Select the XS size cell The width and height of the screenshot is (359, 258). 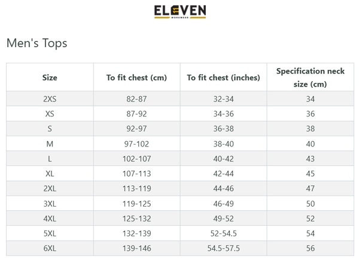coord(50,113)
